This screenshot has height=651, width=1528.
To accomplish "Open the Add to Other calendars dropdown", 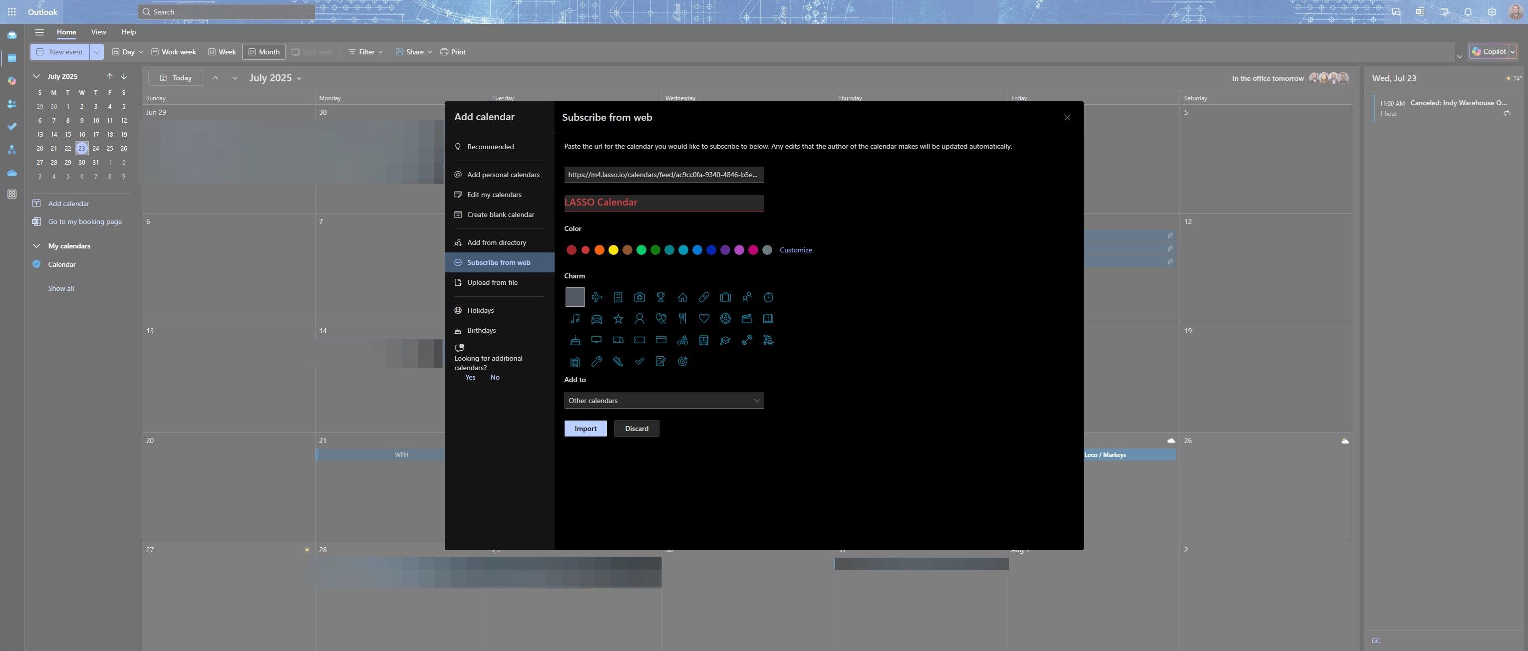I will click(664, 401).
